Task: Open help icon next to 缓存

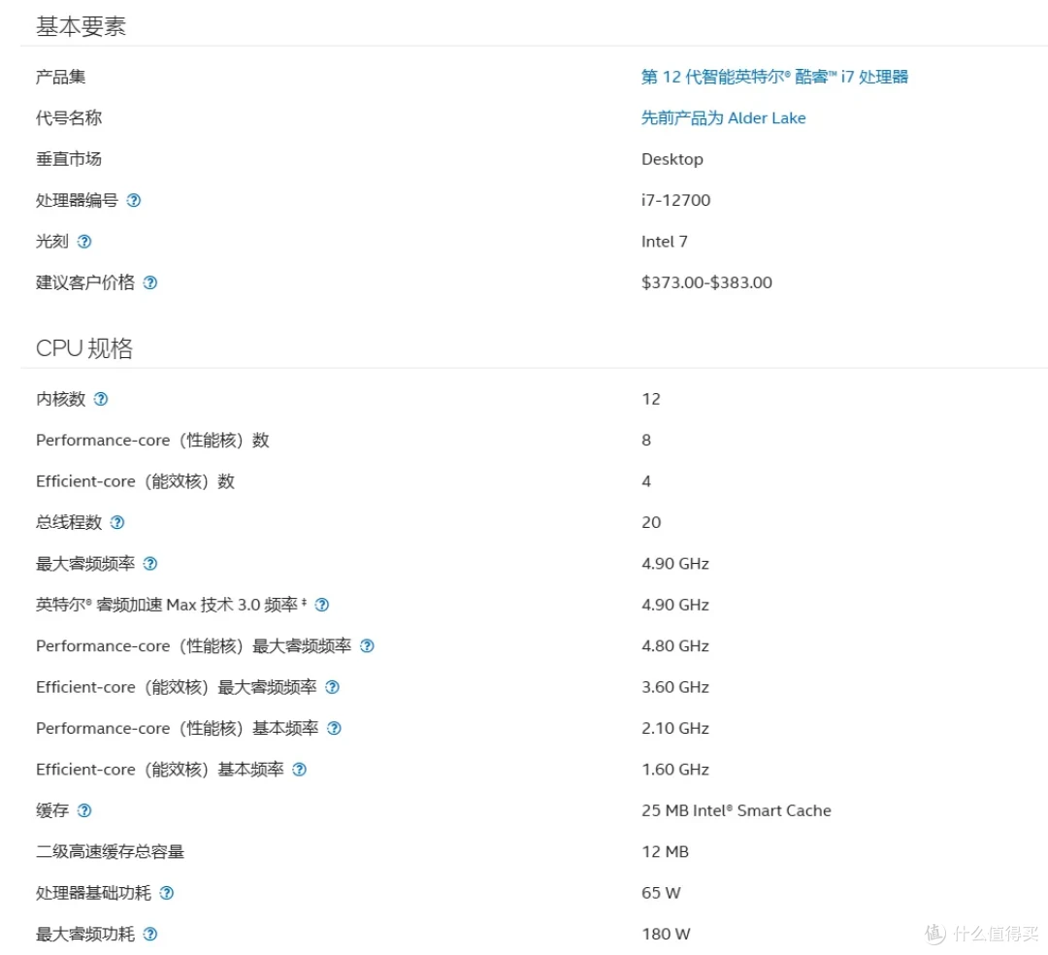Action: coord(84,810)
